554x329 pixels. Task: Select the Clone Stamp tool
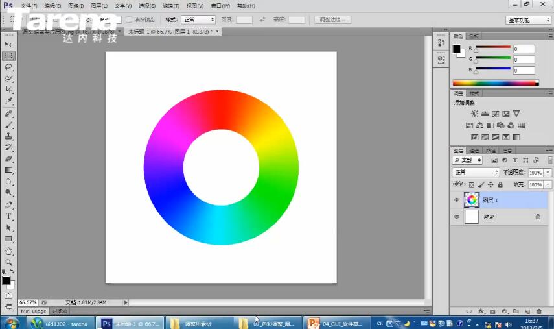coord(9,136)
